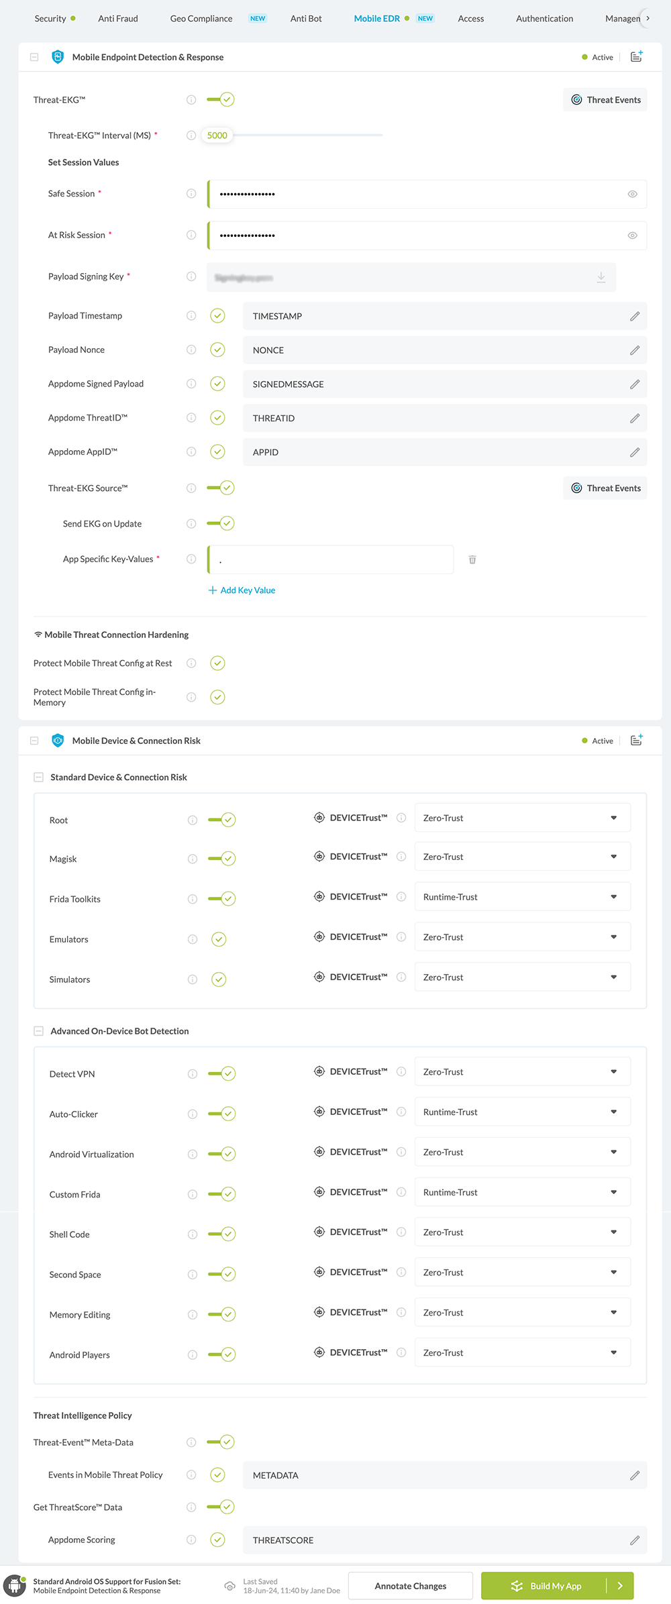671x1604 pixels.
Task: Uncheck Payload Nonce checkbox
Action: 217,350
